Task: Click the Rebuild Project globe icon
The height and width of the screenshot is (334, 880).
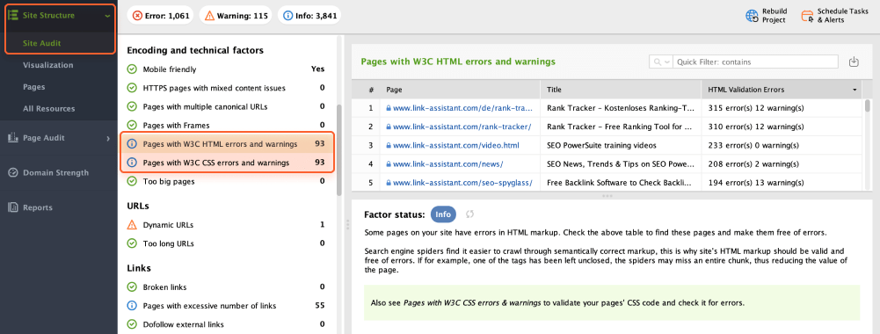Action: [x=752, y=16]
